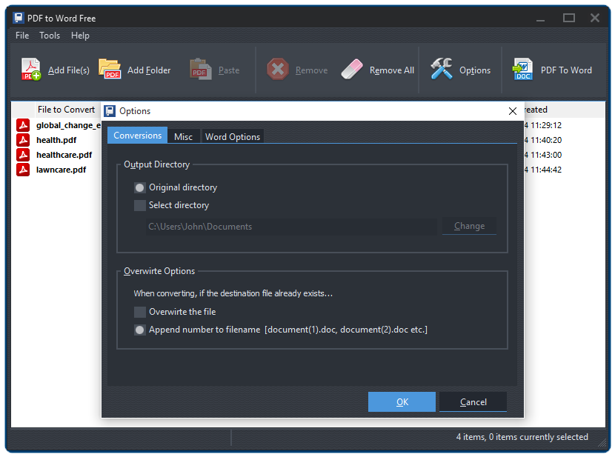
Task: Select Original directory option
Action: click(139, 187)
